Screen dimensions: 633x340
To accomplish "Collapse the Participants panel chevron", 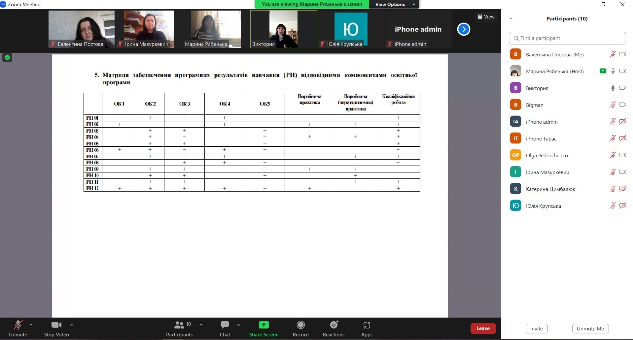I will coord(511,19).
